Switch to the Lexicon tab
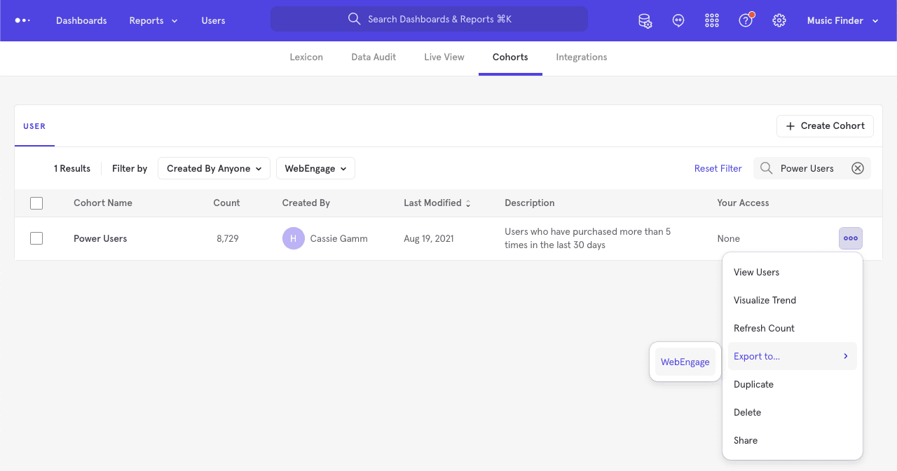This screenshot has height=471, width=897. [306, 57]
